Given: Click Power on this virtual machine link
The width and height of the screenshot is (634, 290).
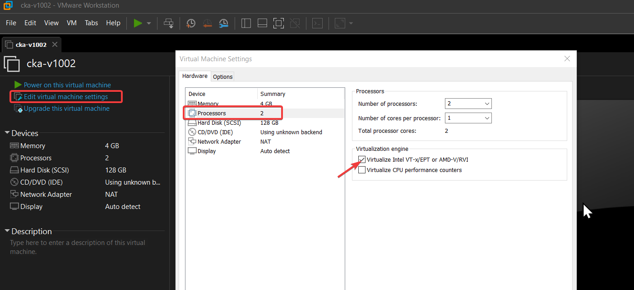Looking at the screenshot, I should click(67, 85).
